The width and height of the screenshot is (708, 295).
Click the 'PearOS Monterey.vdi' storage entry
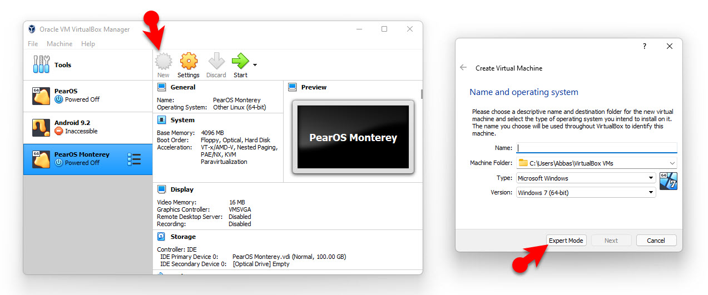click(x=289, y=257)
